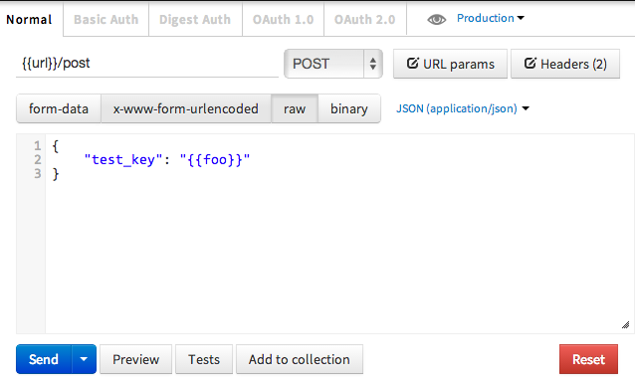Select the form-data body type

pos(59,108)
